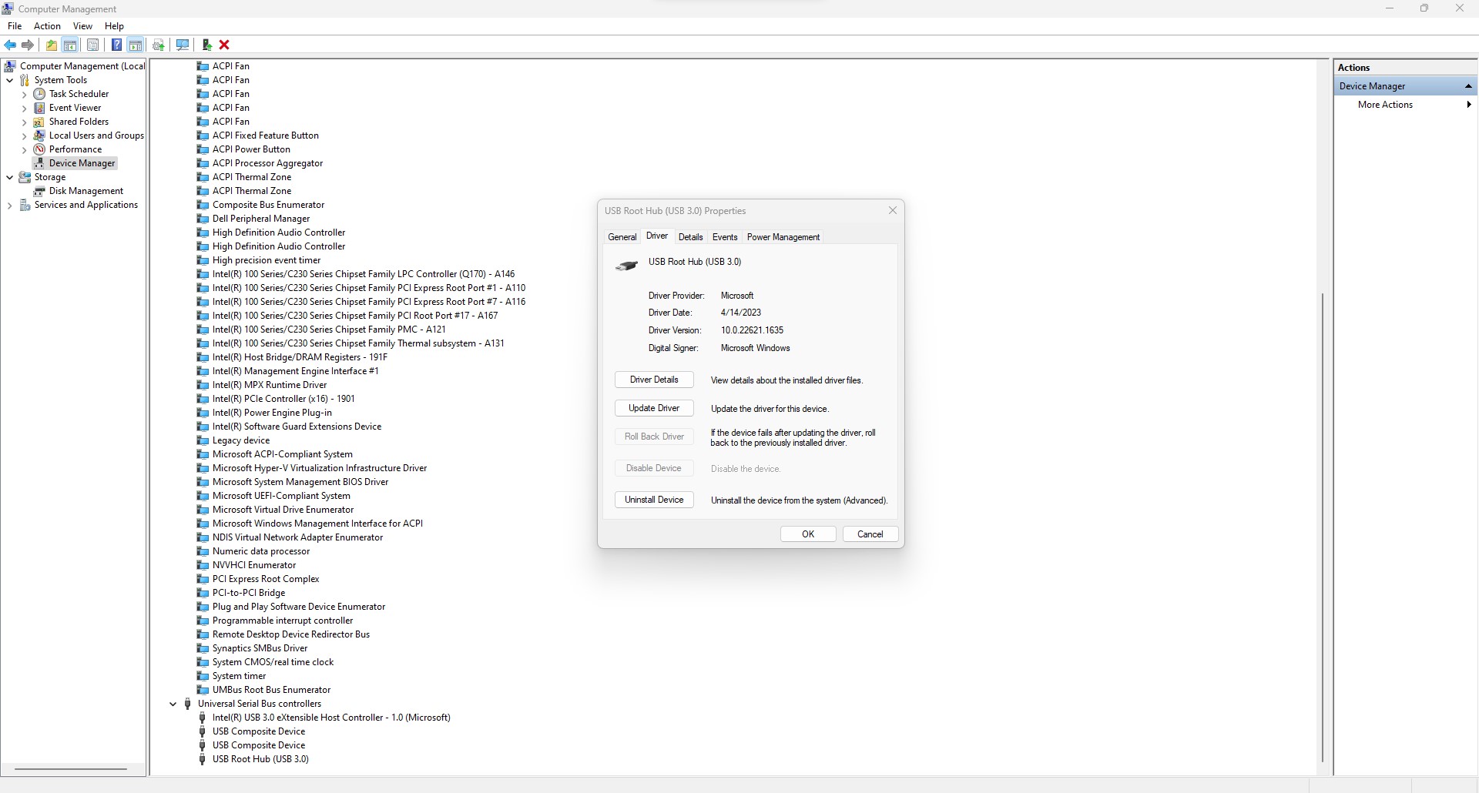Select Intel(R) Management Engine Interface #1
The width and height of the screenshot is (1479, 793).
tap(296, 371)
